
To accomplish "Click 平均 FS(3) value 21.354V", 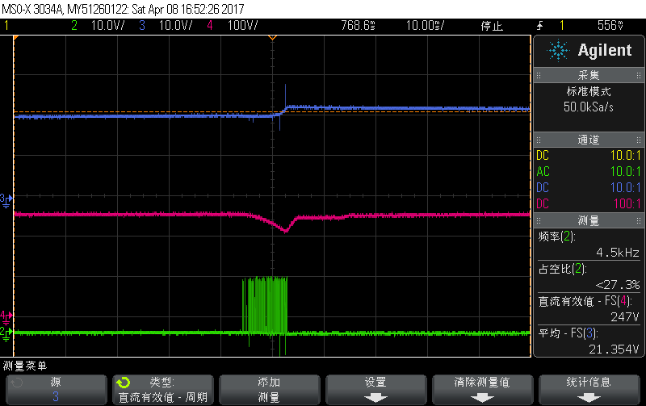I will tap(614, 349).
